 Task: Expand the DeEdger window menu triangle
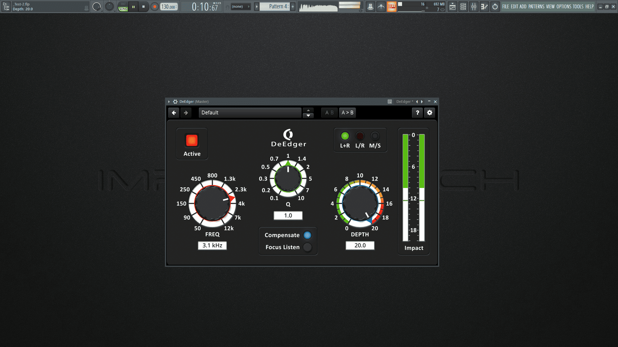[169, 102]
